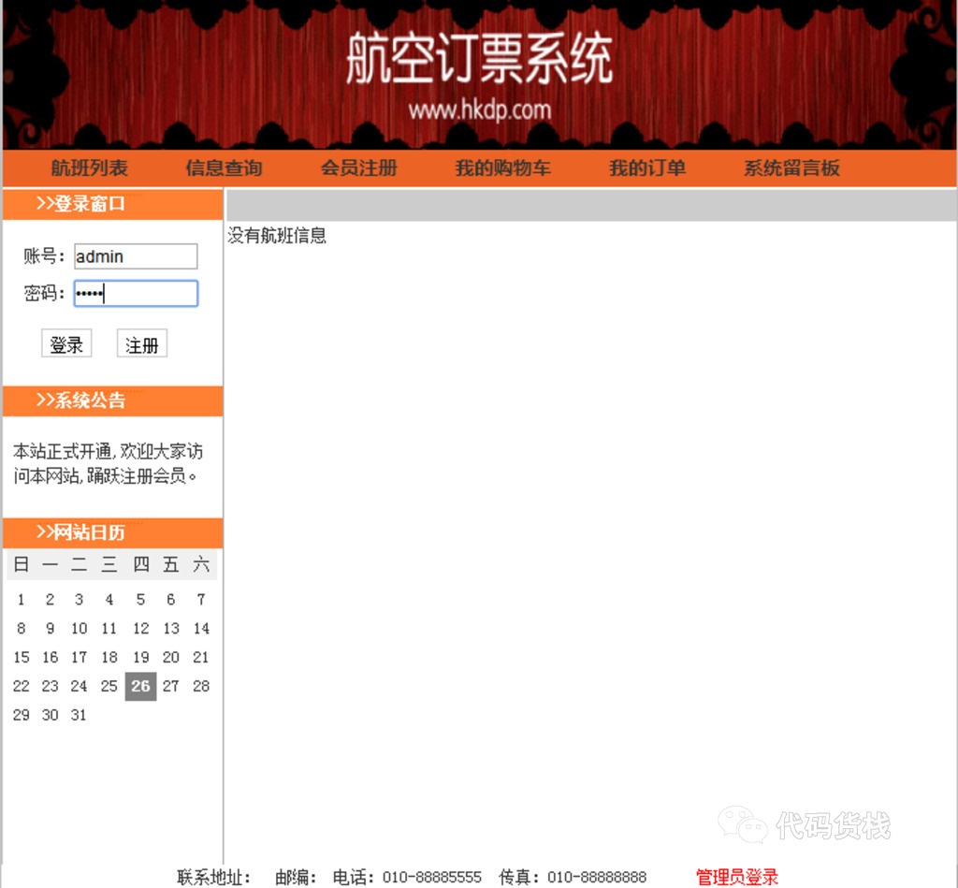Click the 密码 password input field
This screenshot has height=888, width=958.
(135, 293)
